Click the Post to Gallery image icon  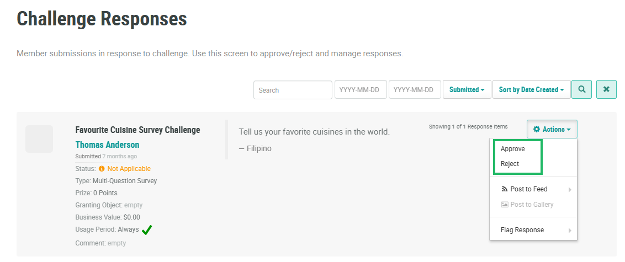coord(505,205)
